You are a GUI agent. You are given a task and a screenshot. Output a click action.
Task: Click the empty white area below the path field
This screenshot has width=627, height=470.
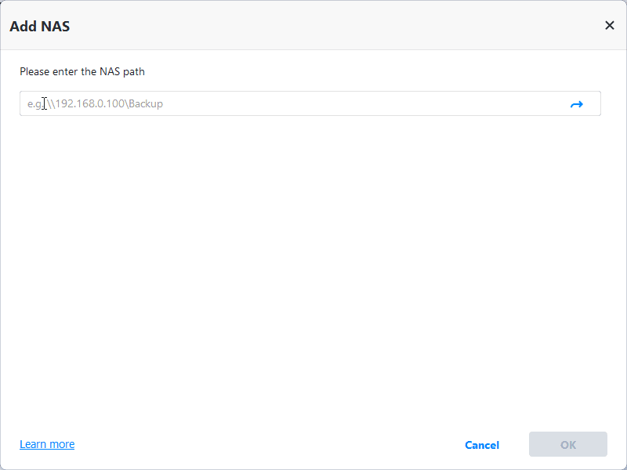[x=313, y=266]
